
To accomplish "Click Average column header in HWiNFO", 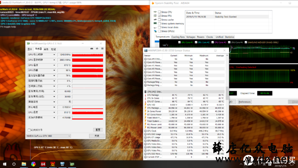I will pos(220,56).
